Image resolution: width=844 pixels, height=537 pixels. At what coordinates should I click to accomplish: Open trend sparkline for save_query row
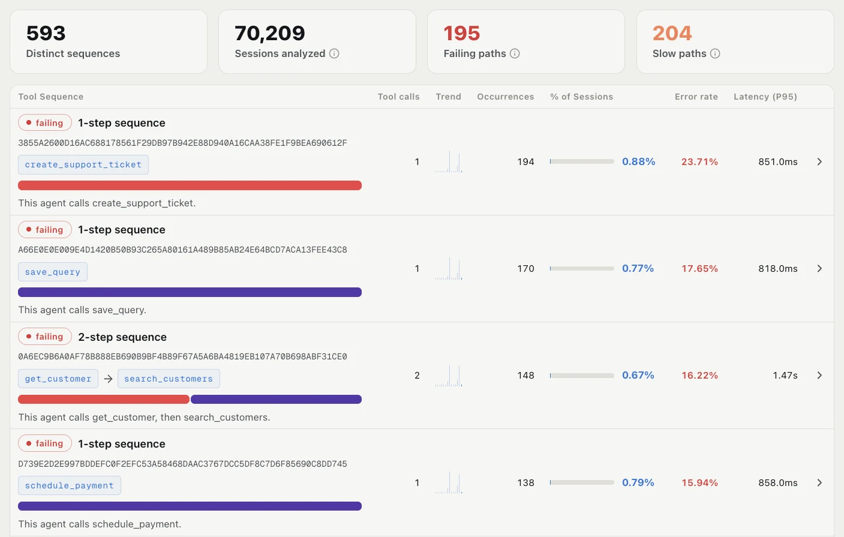click(449, 269)
